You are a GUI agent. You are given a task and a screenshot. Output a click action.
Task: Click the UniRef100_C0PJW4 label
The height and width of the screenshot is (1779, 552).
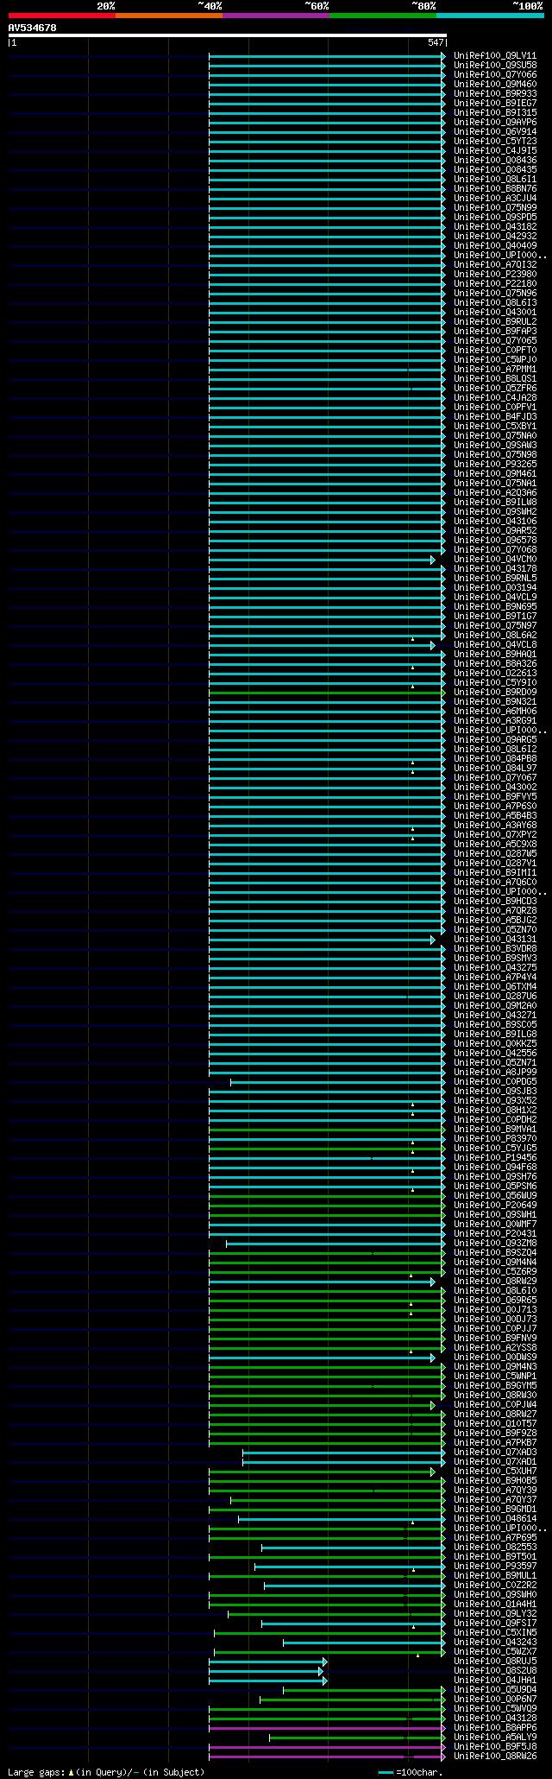click(495, 1404)
